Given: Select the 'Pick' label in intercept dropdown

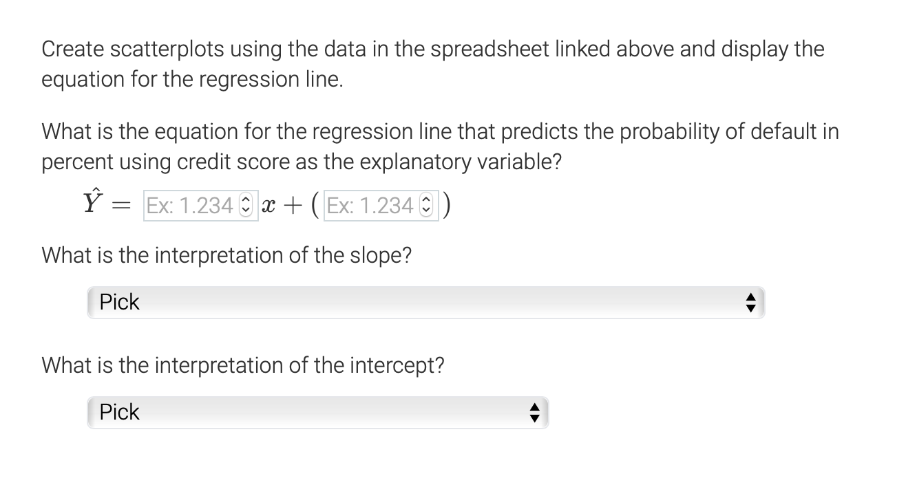Looking at the screenshot, I should pos(119,412).
